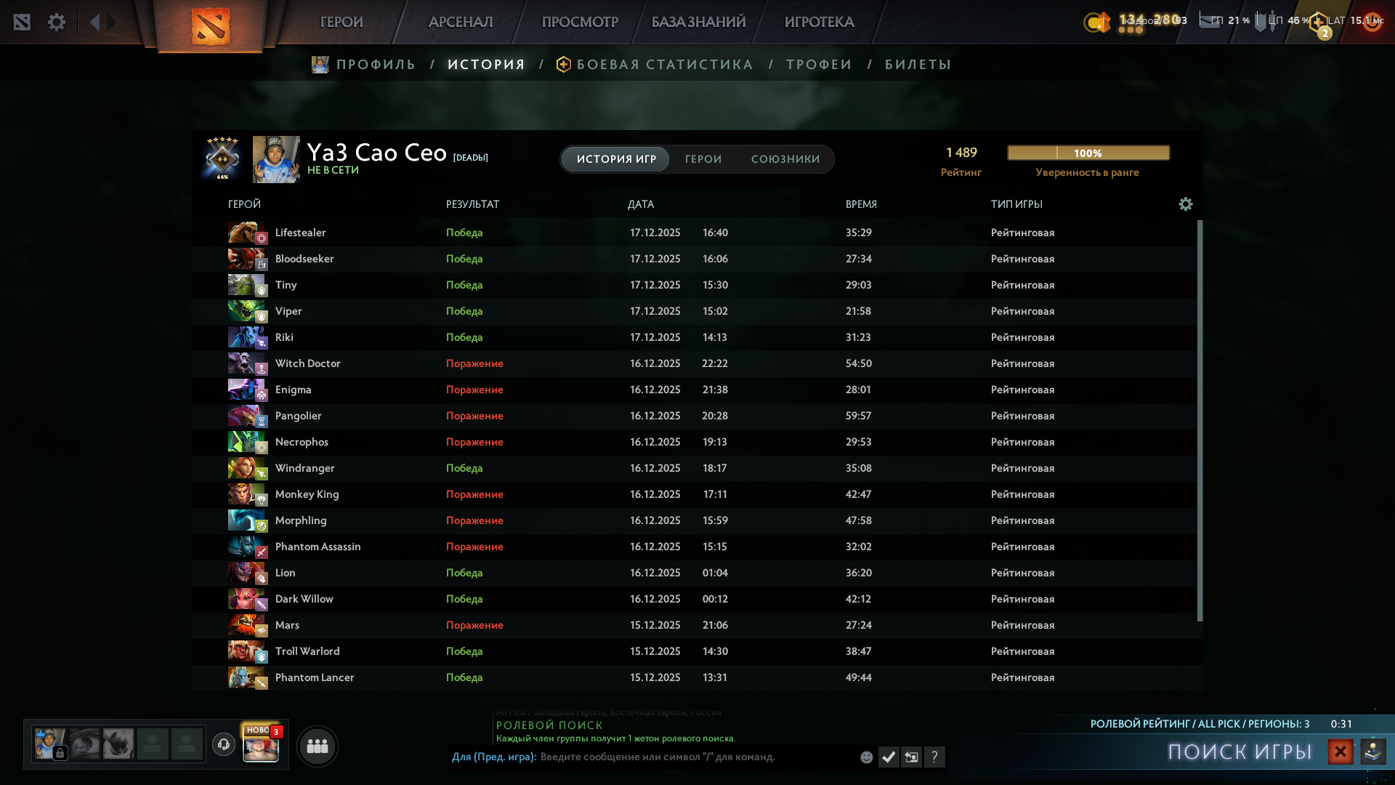Click the chat help question mark

pos(934,757)
